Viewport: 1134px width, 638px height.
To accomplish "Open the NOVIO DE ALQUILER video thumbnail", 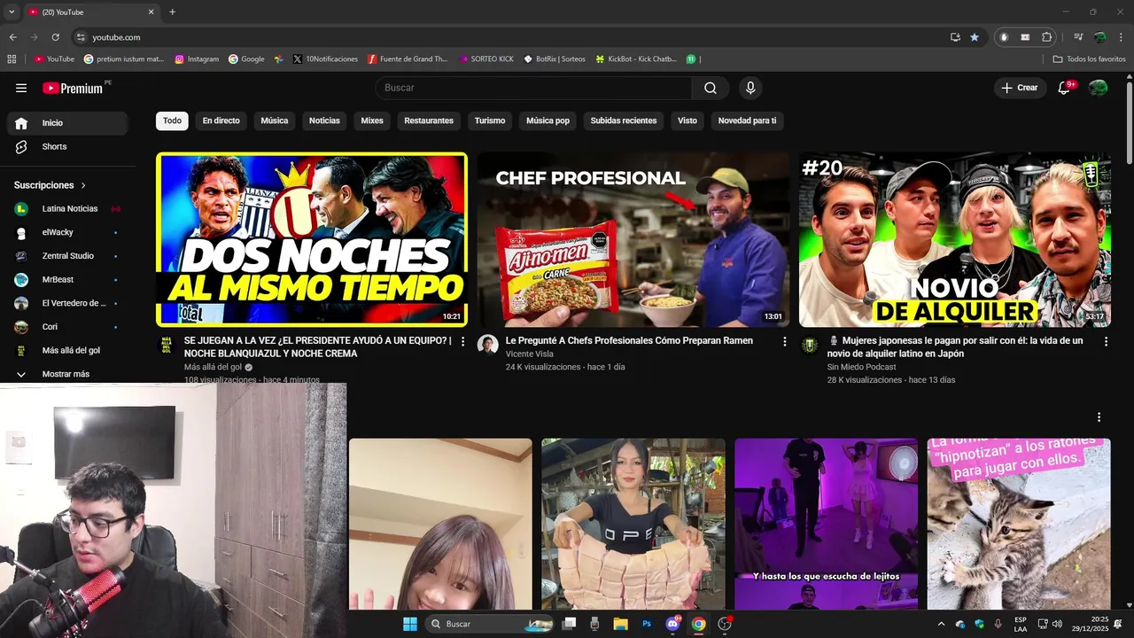I will [x=955, y=239].
